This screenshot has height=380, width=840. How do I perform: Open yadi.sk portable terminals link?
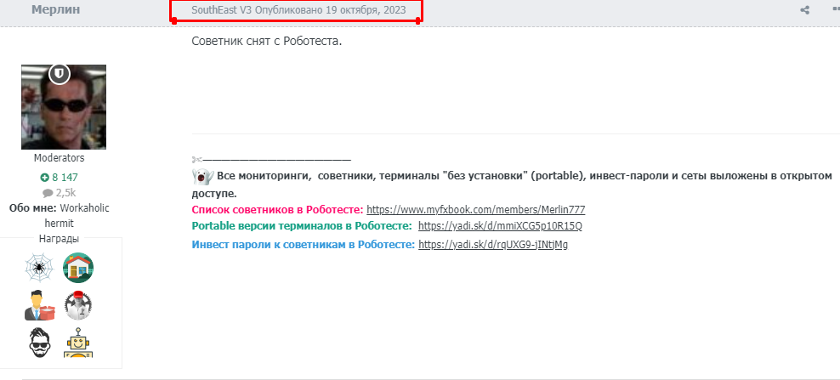(500, 225)
